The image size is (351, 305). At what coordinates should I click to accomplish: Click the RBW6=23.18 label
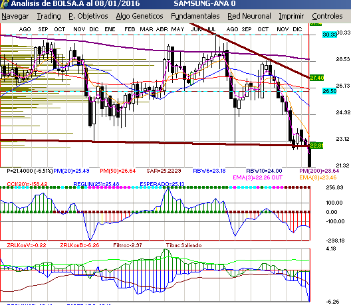209,171
